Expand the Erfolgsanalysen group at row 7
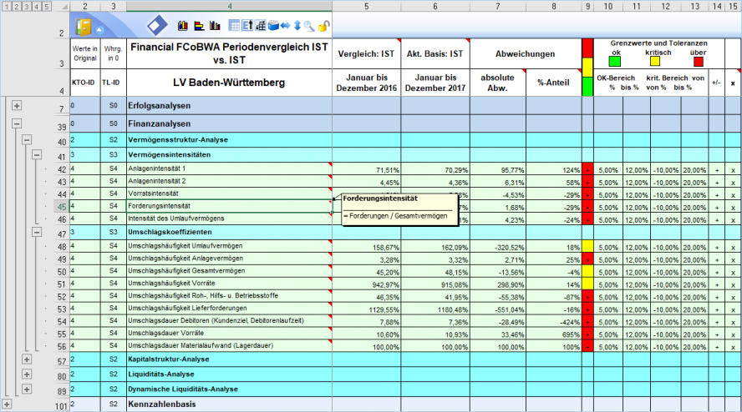 (17, 107)
